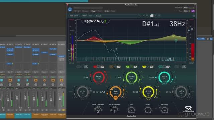Toggle SURF on the orange band knob
The height and width of the screenshot is (120, 214).
coord(115,98)
